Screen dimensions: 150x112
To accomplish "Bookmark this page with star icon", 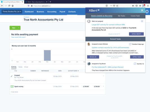I will pos(117,6).
